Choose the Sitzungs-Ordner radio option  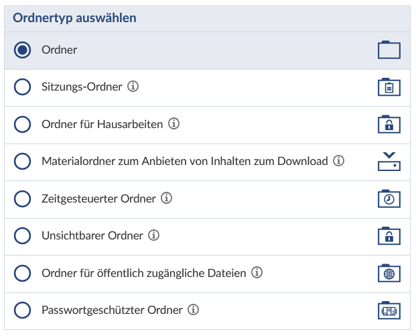22,87
